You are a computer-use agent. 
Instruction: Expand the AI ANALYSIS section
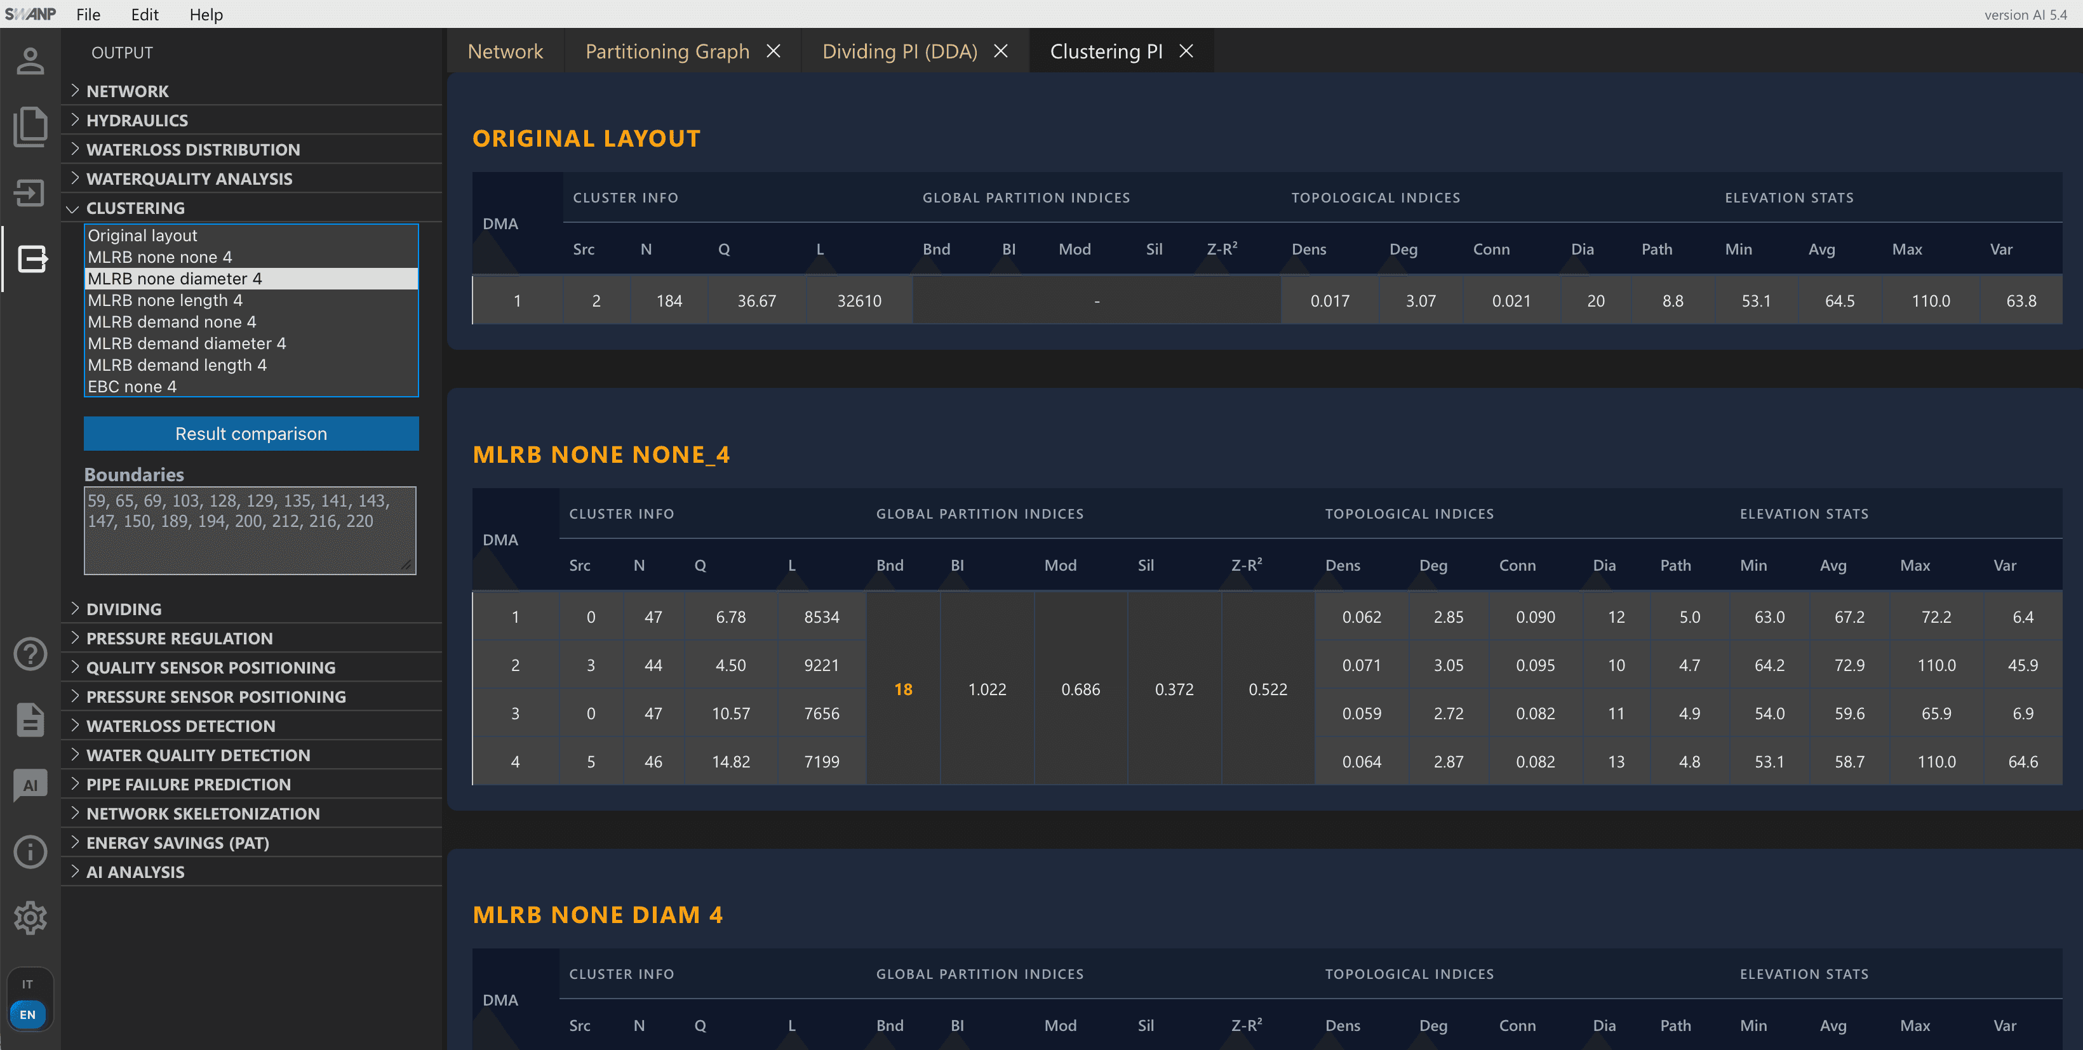pyautogui.click(x=251, y=872)
